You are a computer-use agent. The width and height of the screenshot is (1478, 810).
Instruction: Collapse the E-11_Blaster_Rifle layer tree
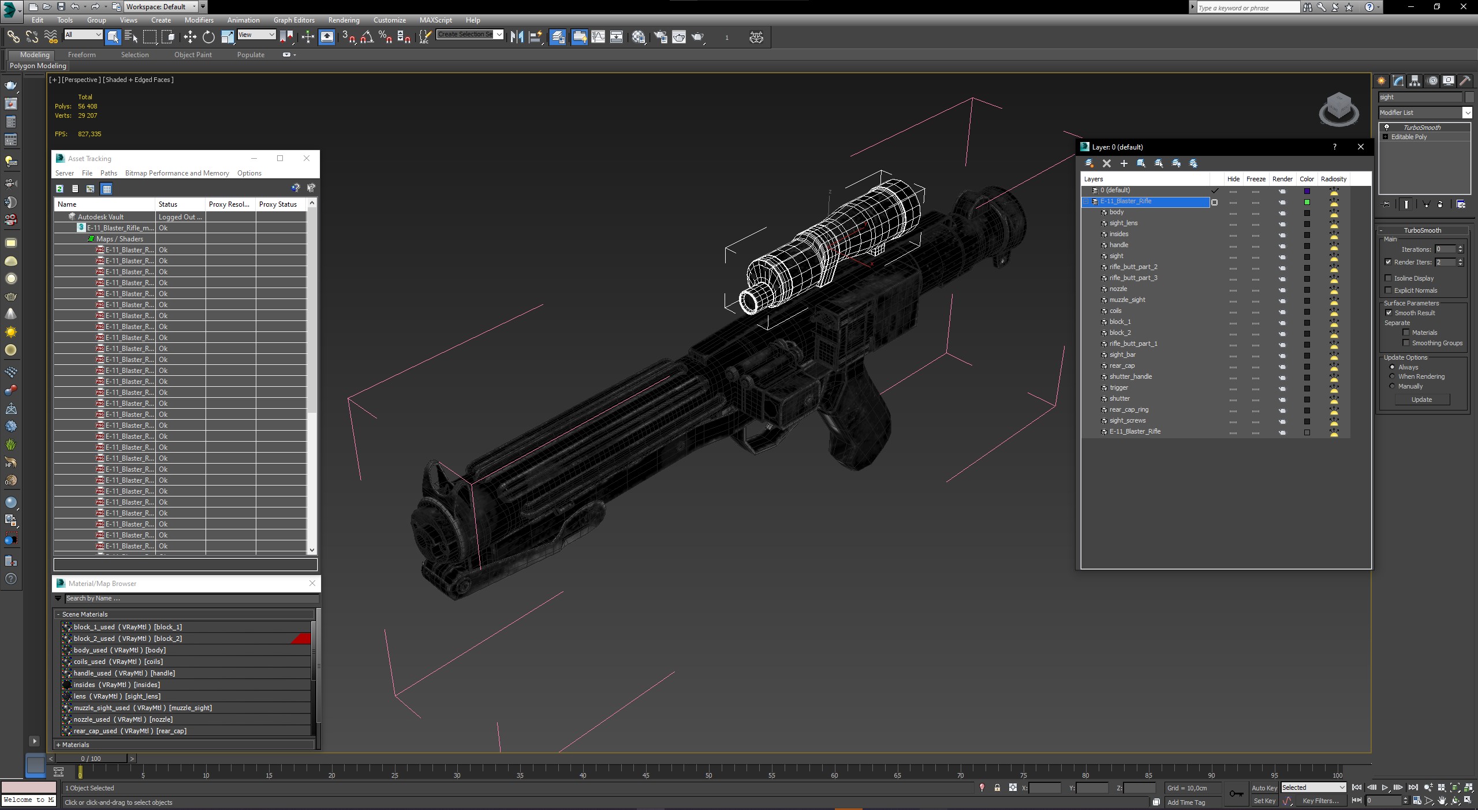pos(1086,201)
